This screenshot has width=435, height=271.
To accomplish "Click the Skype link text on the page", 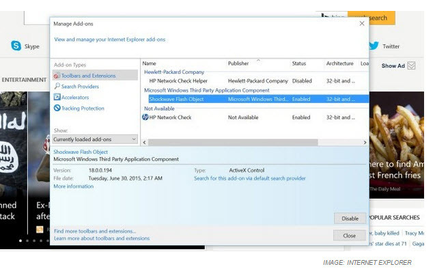I will [x=32, y=46].
